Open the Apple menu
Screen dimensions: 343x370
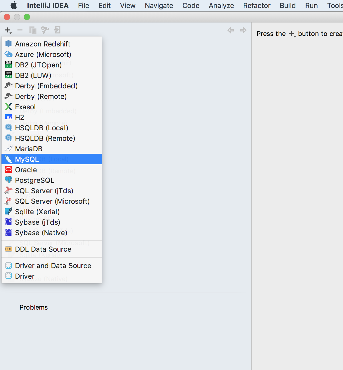click(x=14, y=5)
